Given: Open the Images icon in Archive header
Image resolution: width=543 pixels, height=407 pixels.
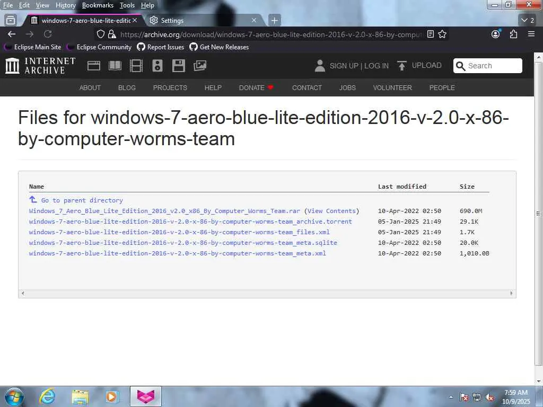Looking at the screenshot, I should [x=200, y=66].
